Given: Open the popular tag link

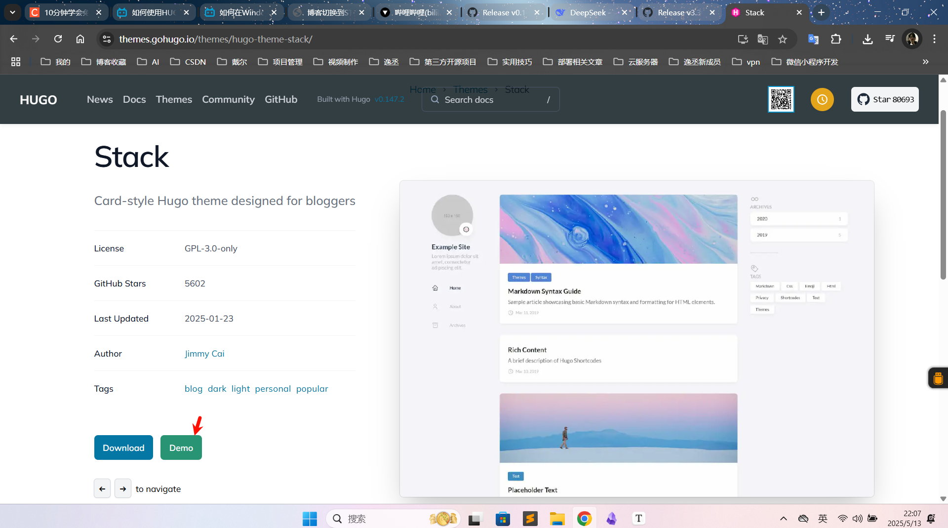Looking at the screenshot, I should click(312, 389).
